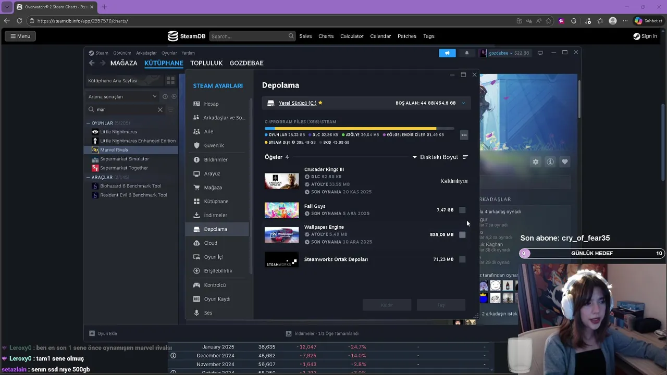
Task: Clear the library search field
Action: pos(160,109)
